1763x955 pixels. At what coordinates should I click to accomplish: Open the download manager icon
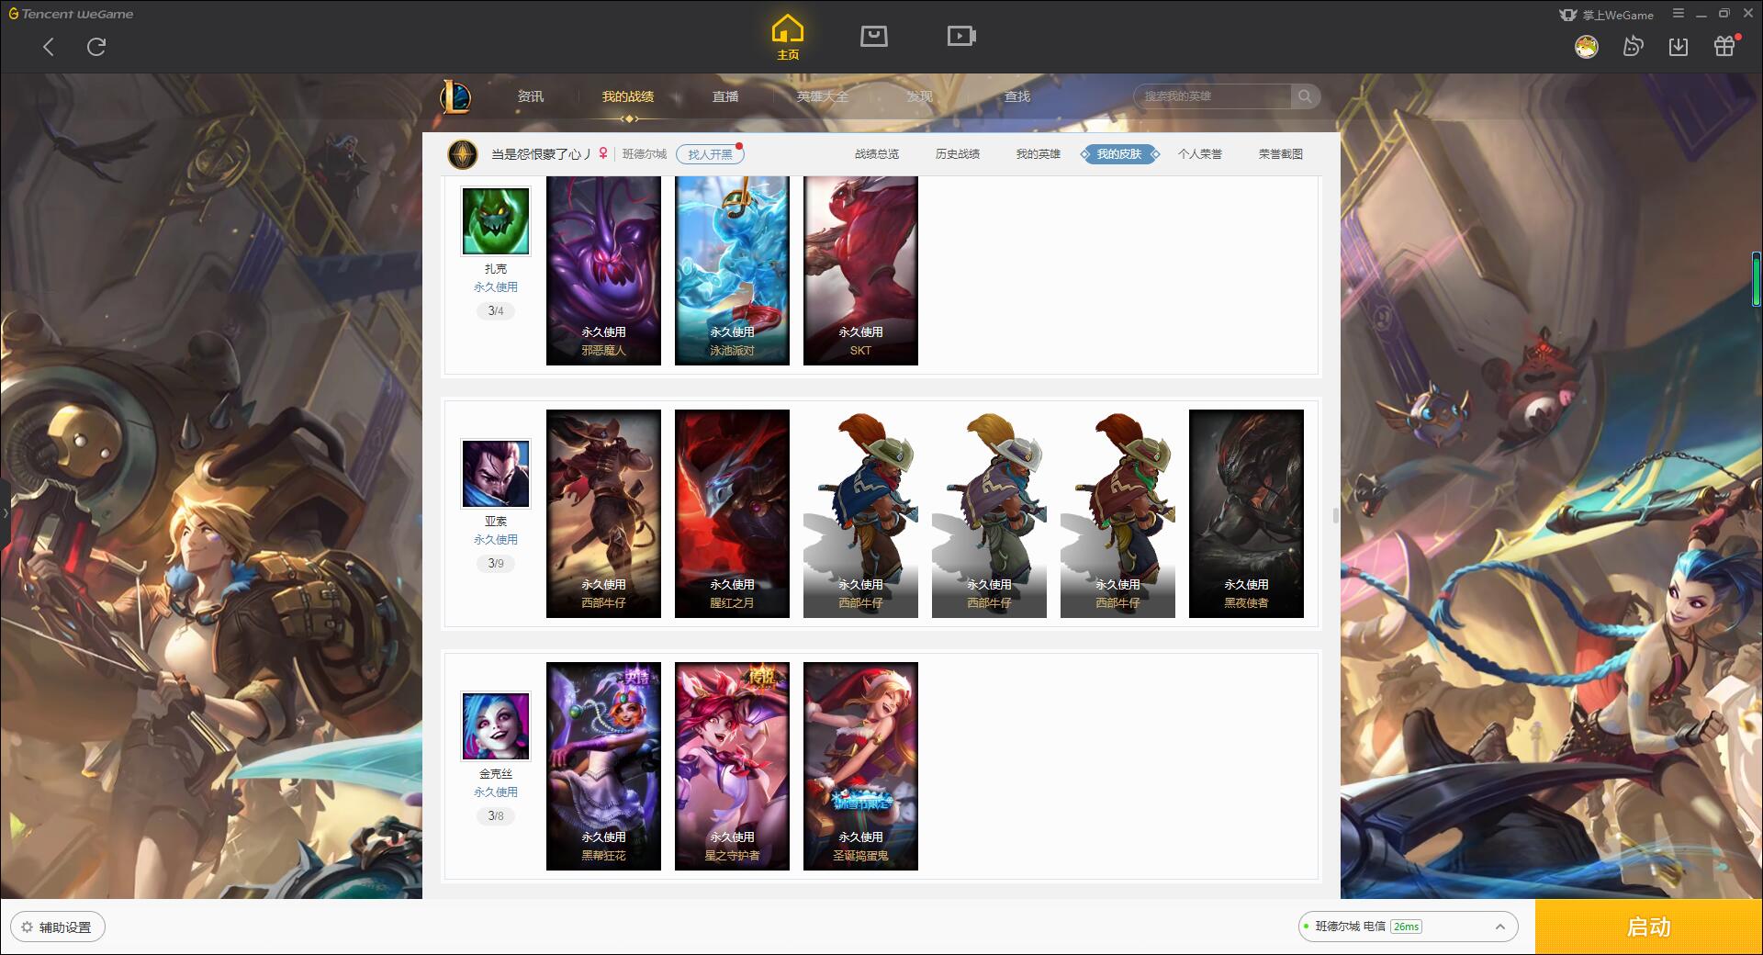tap(1679, 47)
